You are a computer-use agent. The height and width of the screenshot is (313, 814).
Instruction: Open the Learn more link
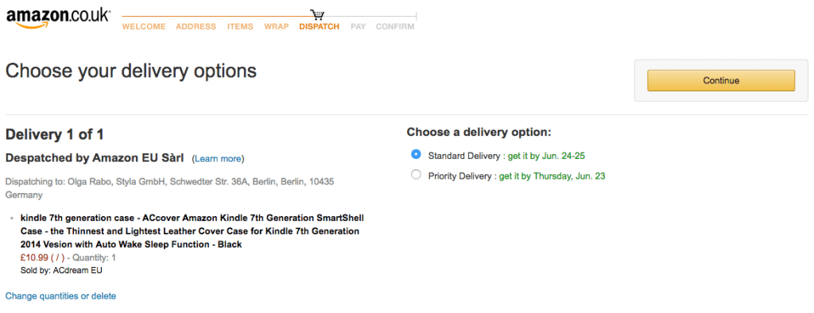click(218, 159)
